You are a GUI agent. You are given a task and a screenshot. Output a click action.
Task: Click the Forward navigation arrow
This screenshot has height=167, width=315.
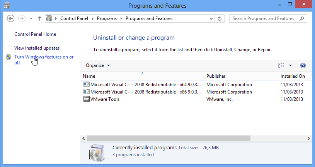(x=22, y=18)
